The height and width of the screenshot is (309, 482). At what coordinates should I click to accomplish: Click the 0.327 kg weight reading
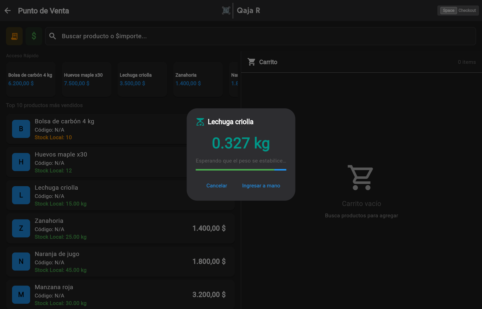pyautogui.click(x=241, y=143)
